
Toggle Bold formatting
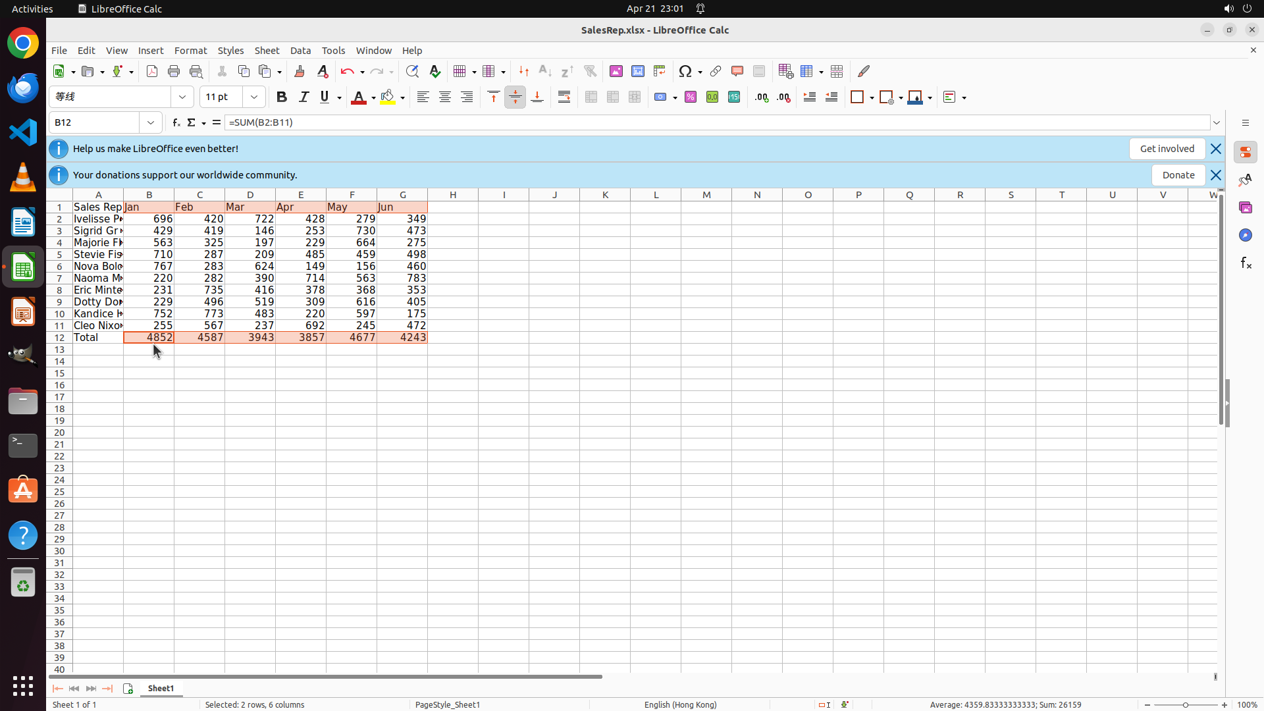click(x=282, y=97)
